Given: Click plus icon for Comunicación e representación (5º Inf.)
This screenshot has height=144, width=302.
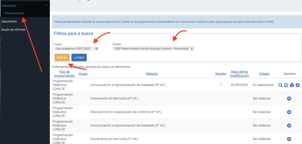Looking at the screenshot, I should pos(289,125).
